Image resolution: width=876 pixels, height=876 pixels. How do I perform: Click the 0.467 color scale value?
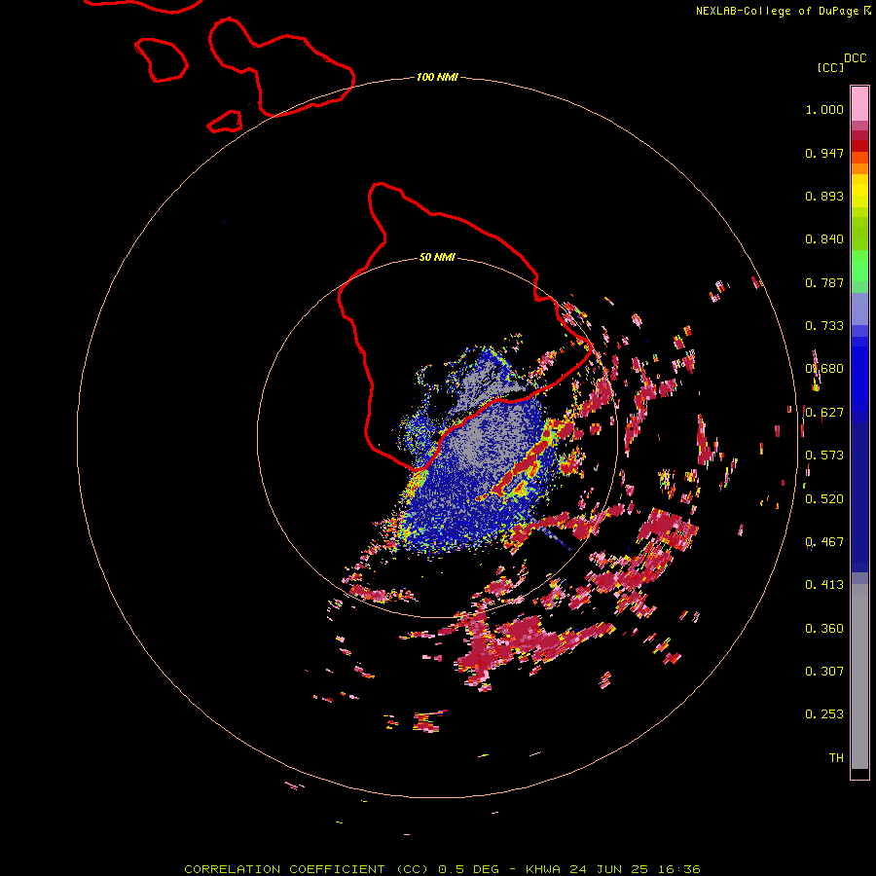click(x=824, y=542)
